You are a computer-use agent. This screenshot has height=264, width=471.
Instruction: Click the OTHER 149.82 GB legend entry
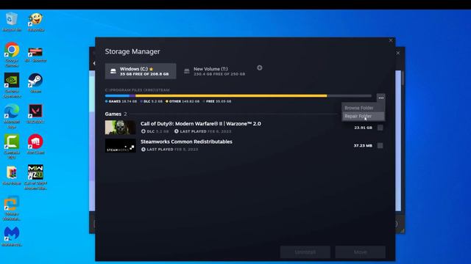tap(183, 101)
